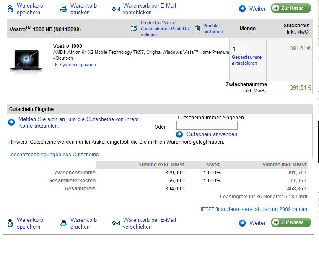
Task: Focus the Gutscheinnummer text field
Action: pos(207,125)
